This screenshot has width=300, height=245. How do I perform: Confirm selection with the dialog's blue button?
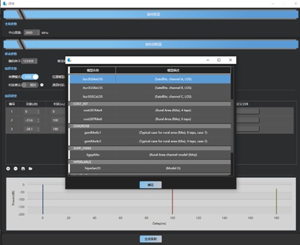(x=151, y=185)
